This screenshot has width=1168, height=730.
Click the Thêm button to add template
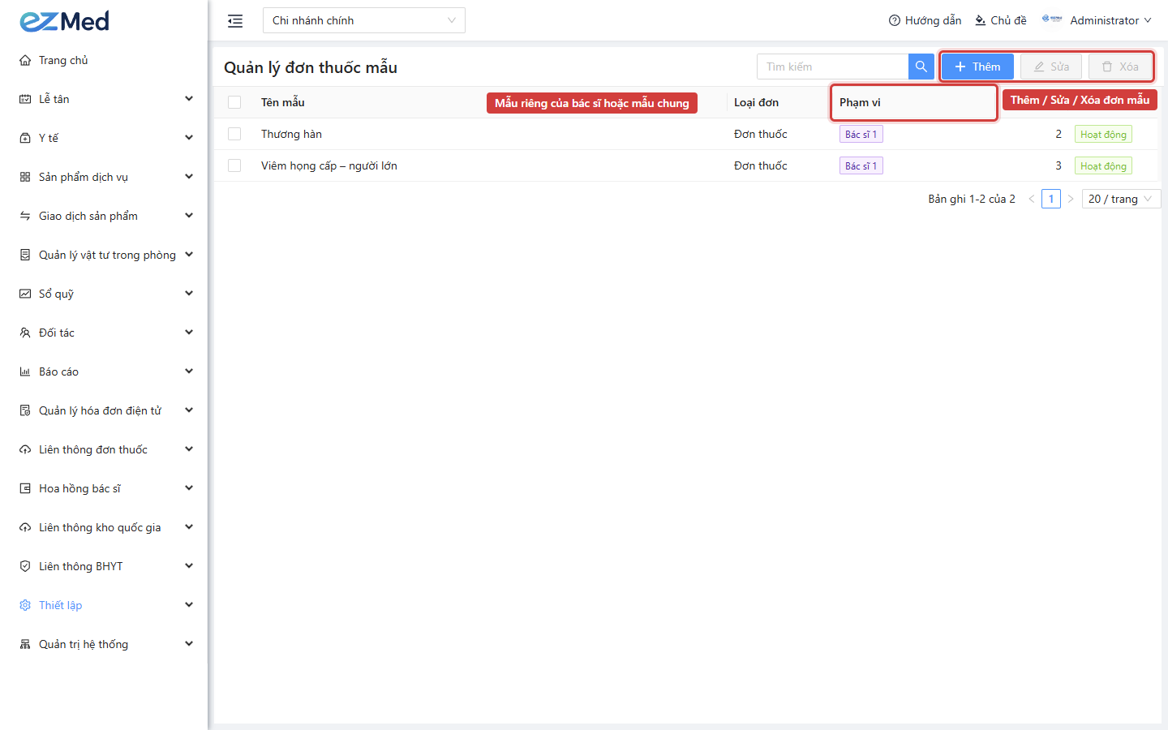point(977,67)
